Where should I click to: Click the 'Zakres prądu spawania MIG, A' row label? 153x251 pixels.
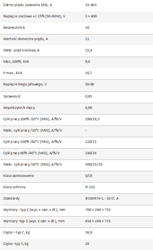[x=28, y=5]
